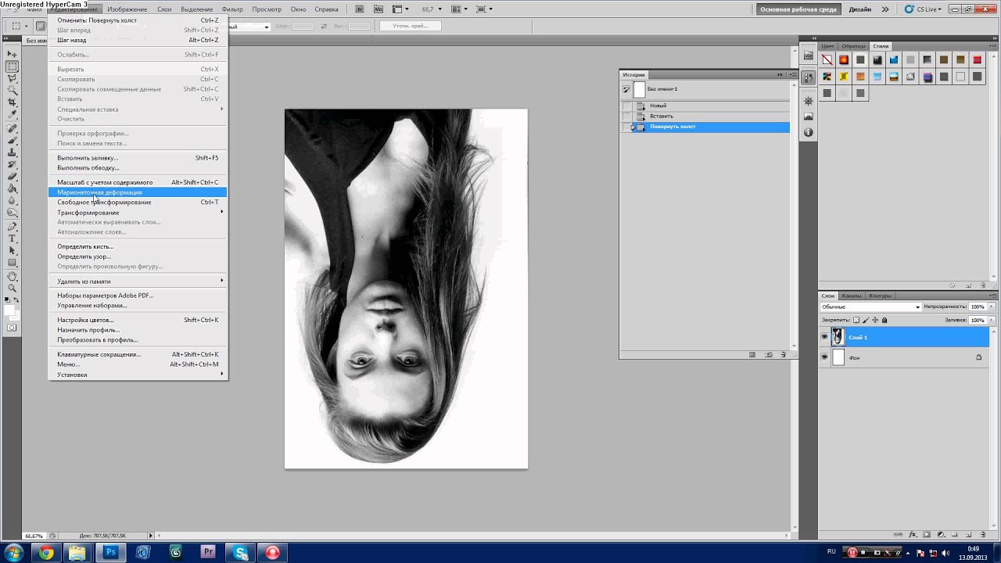Viewport: 1001px width, 563px height.
Task: Select the Слой 1 layer thumbnail
Action: pyautogui.click(x=838, y=337)
